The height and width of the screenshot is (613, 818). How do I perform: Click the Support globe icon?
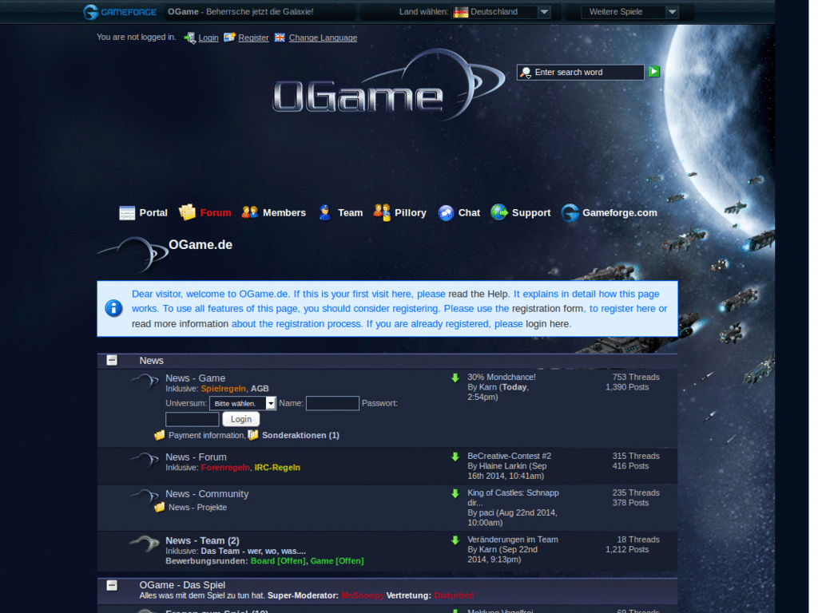pos(499,212)
